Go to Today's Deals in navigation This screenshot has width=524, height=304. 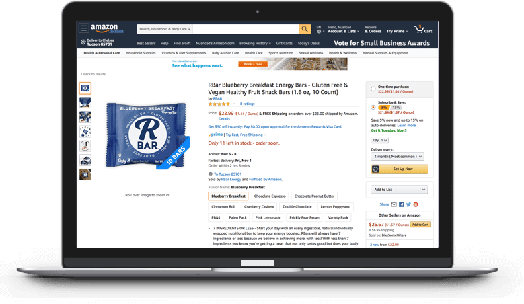[x=308, y=43]
